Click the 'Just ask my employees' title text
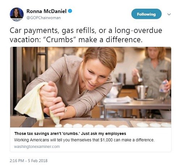Viewport: 181px width, 165px height. 104,133
